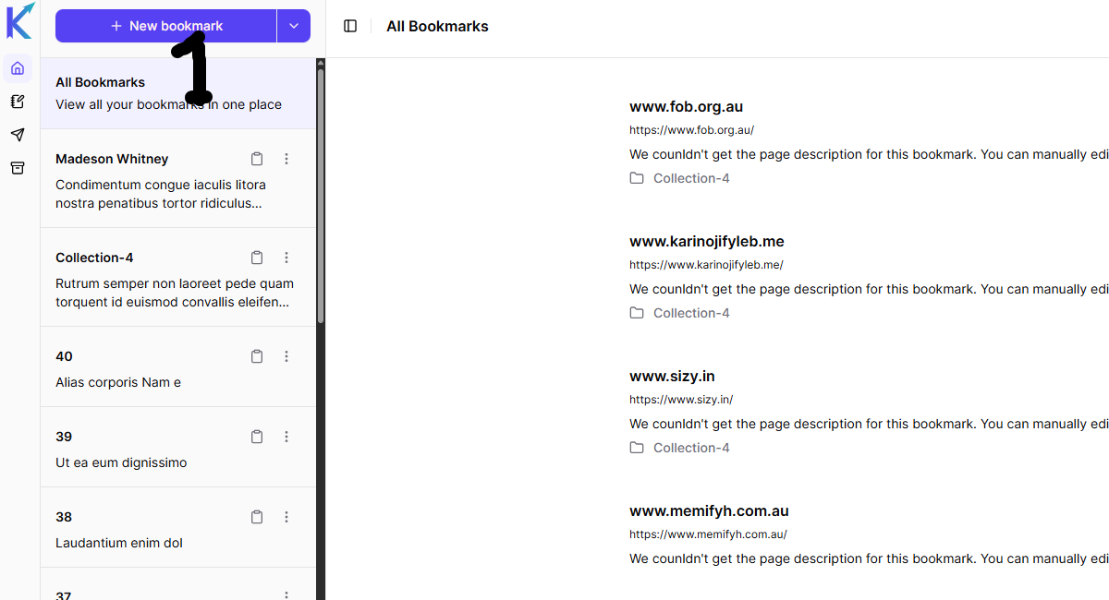Open more options menu for Collection-4

pyautogui.click(x=286, y=258)
